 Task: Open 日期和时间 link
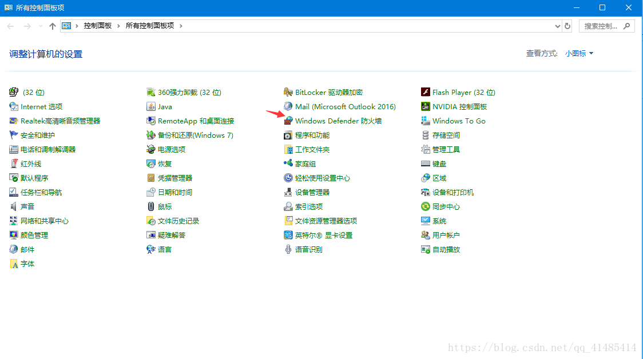click(x=175, y=192)
